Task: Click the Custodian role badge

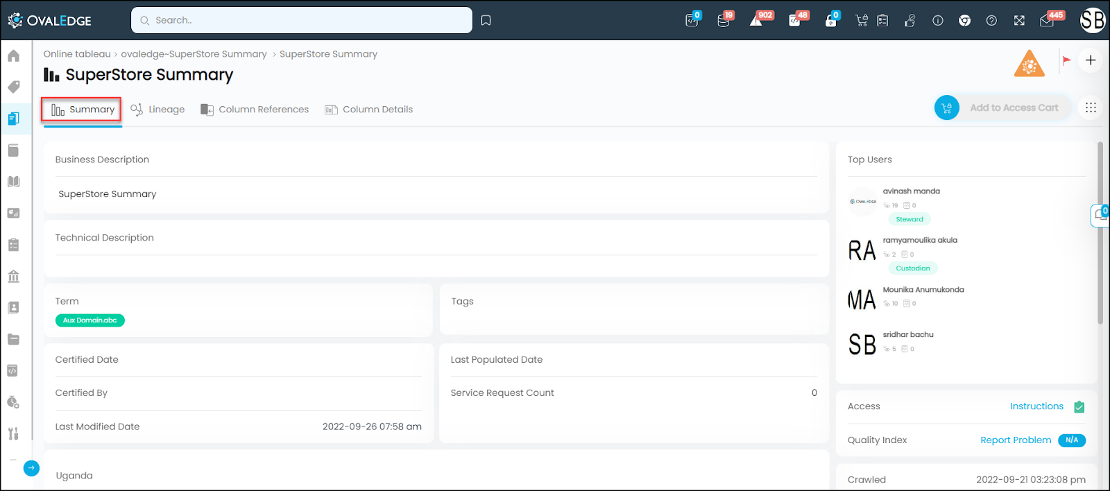Action: point(912,268)
